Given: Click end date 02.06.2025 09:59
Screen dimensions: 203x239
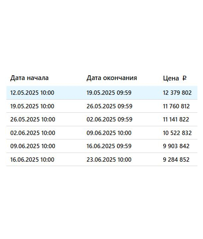Looking at the screenshot, I should (109, 119).
